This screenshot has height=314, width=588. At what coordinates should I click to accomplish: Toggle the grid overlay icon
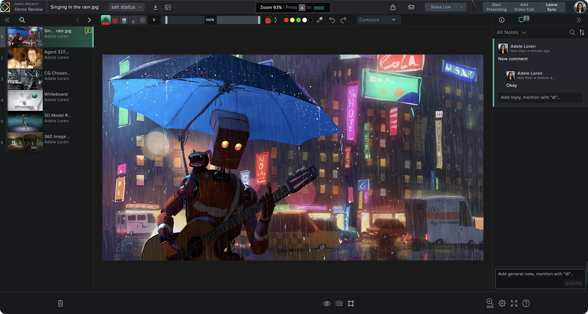coord(339,303)
